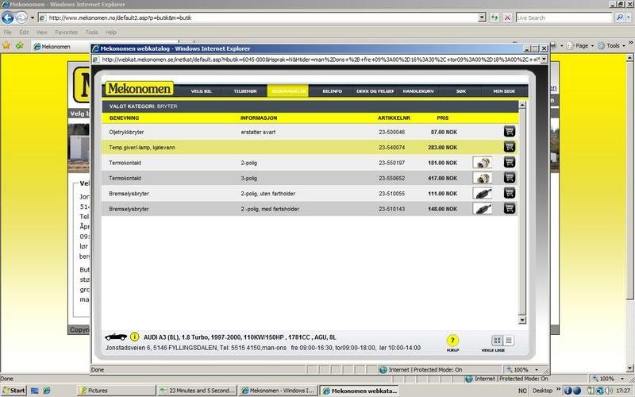This screenshot has height=397, width=635.
Task: Add 417.00 NOK Termokontakt to cart
Action: 509,177
